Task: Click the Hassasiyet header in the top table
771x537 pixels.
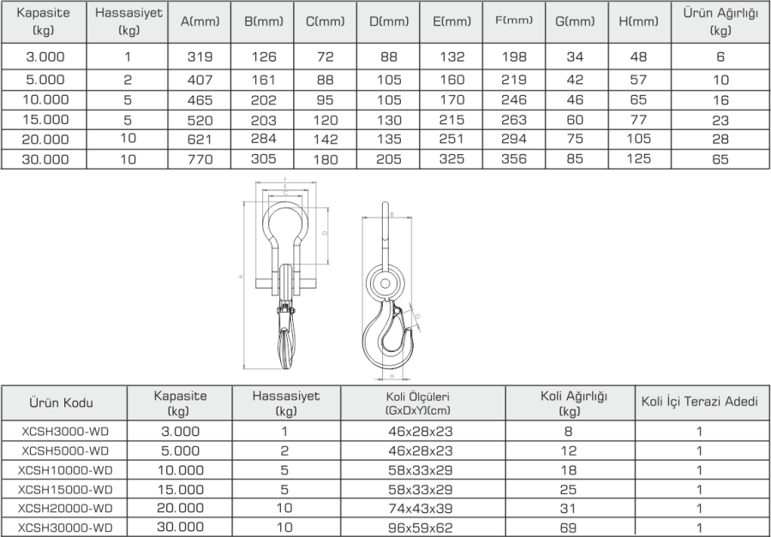Action: (x=129, y=21)
